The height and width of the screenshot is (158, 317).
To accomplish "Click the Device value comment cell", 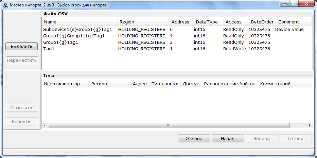I will [289, 30].
